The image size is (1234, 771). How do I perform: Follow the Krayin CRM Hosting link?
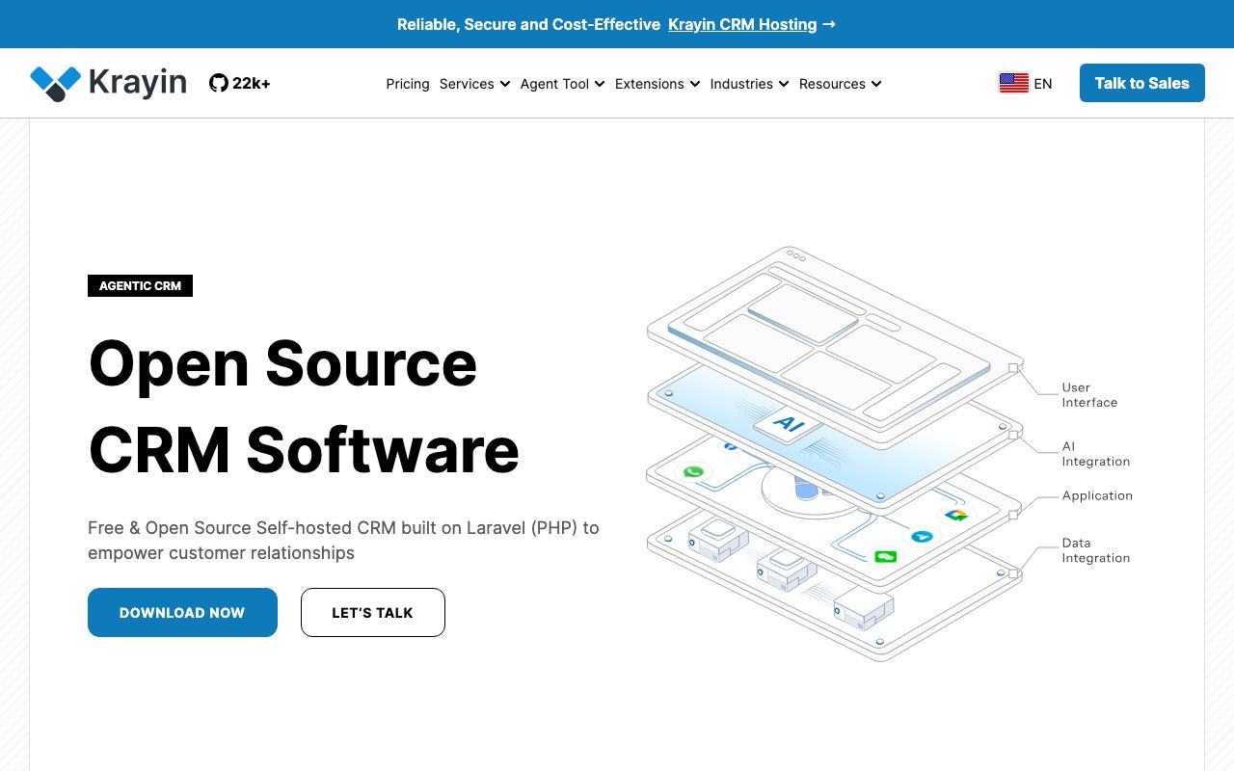pyautogui.click(x=742, y=24)
